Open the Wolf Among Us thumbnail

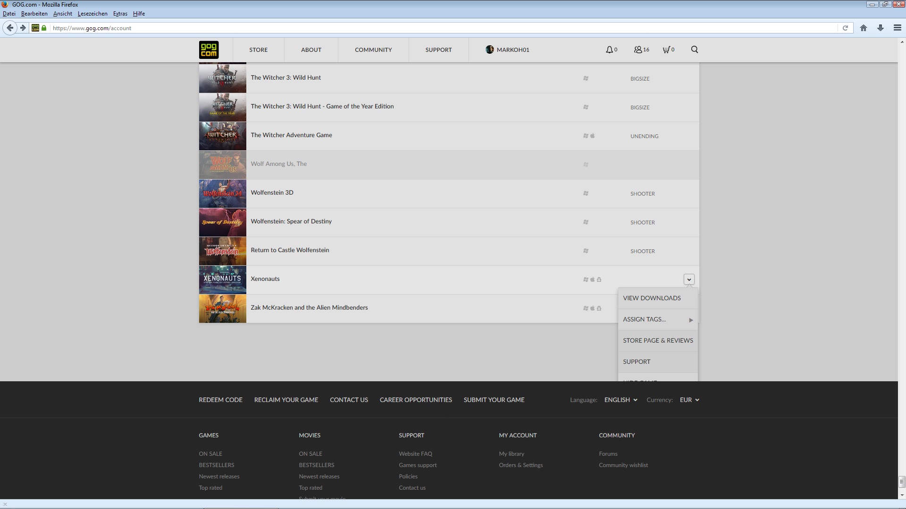223,165
